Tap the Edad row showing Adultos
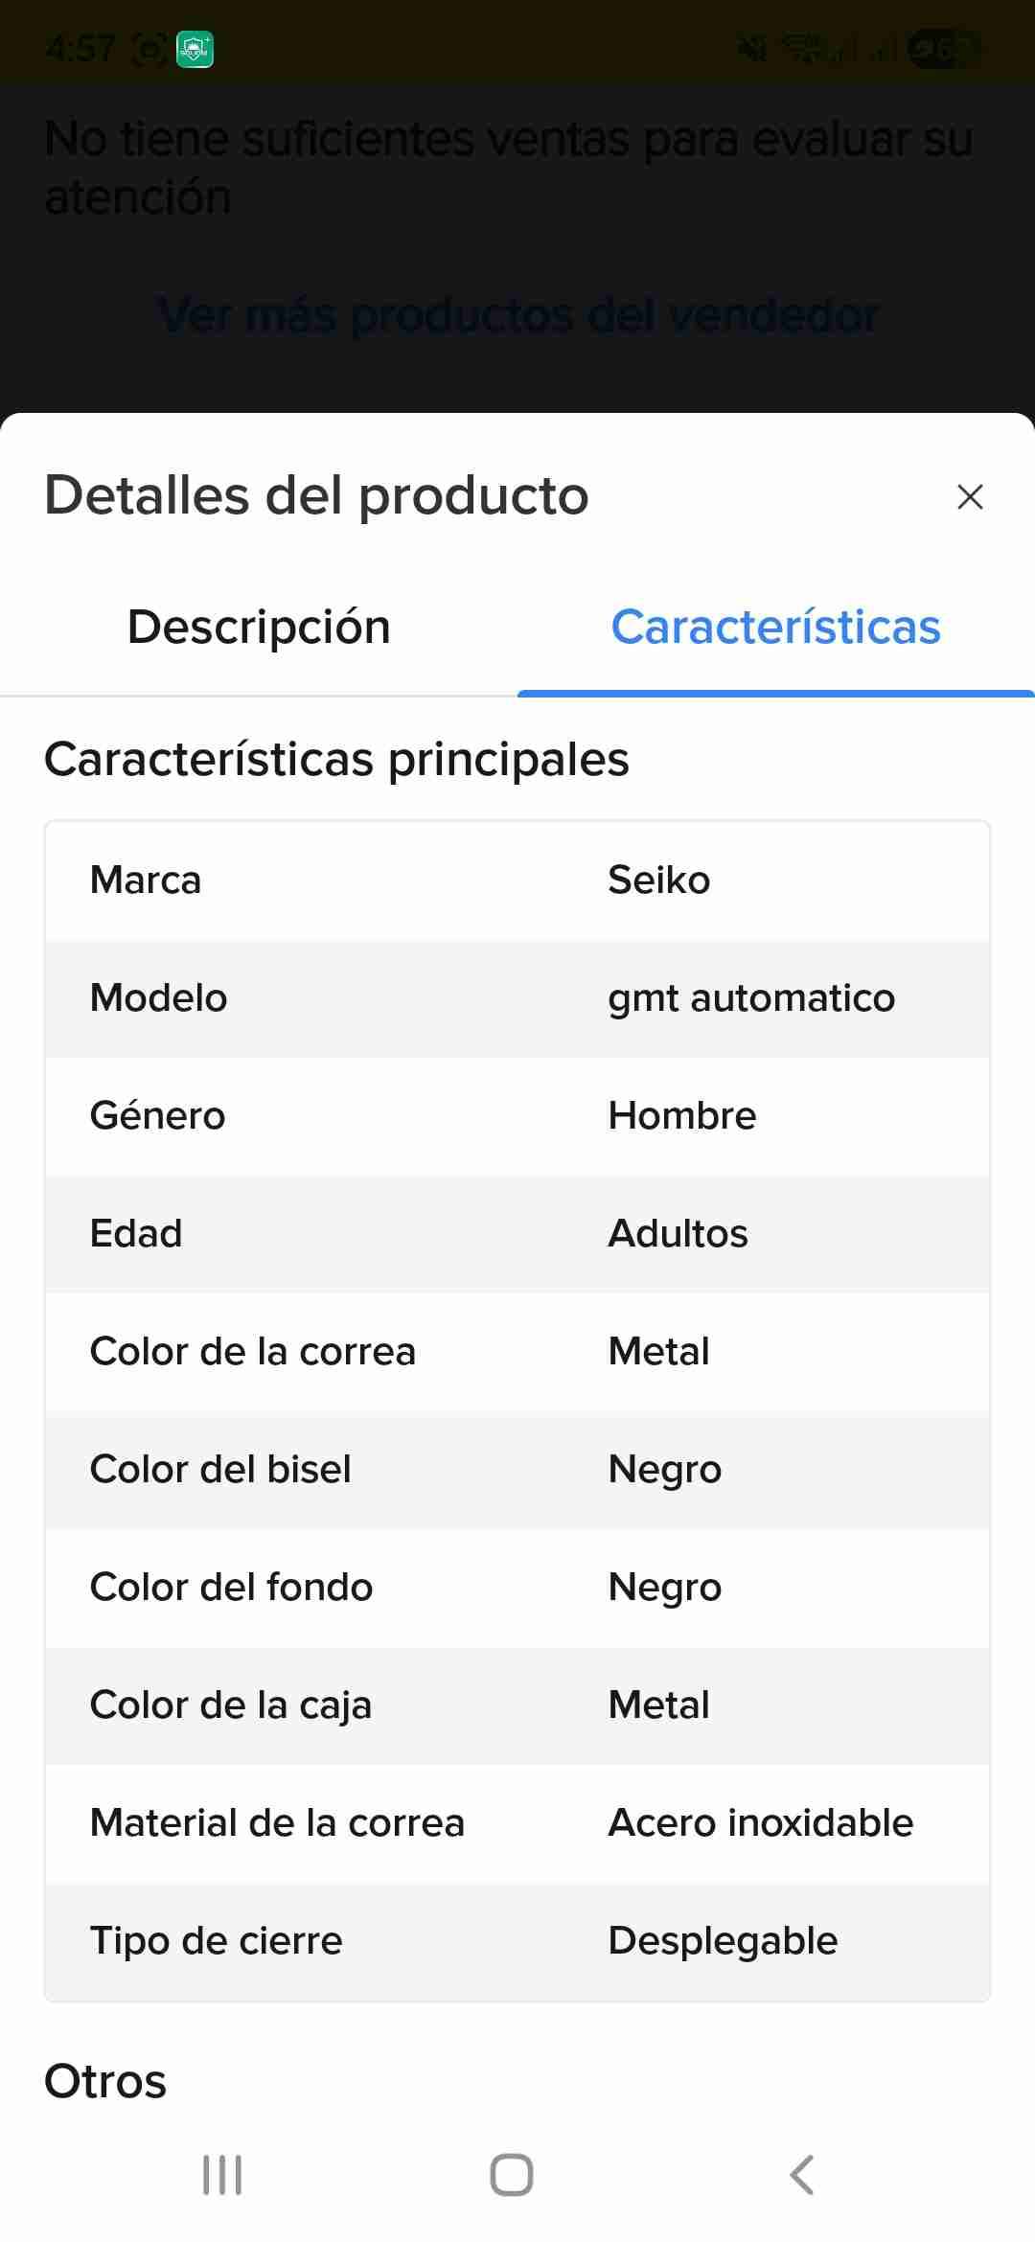Screen dimensions: 1035x2242 (517, 1234)
